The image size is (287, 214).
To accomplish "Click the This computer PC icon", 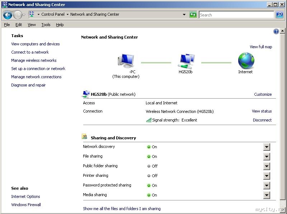I will pos(126,61).
